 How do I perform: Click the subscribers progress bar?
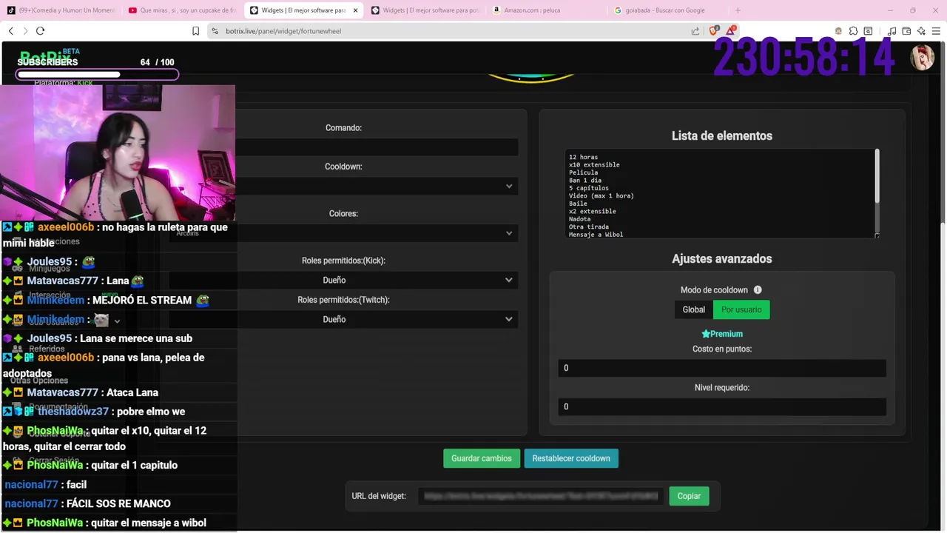click(98, 74)
